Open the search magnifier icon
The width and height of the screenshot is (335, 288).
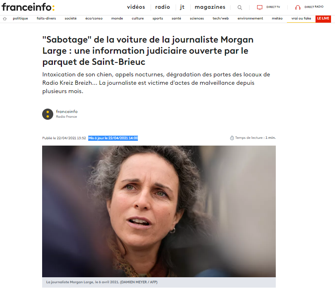tap(240, 8)
